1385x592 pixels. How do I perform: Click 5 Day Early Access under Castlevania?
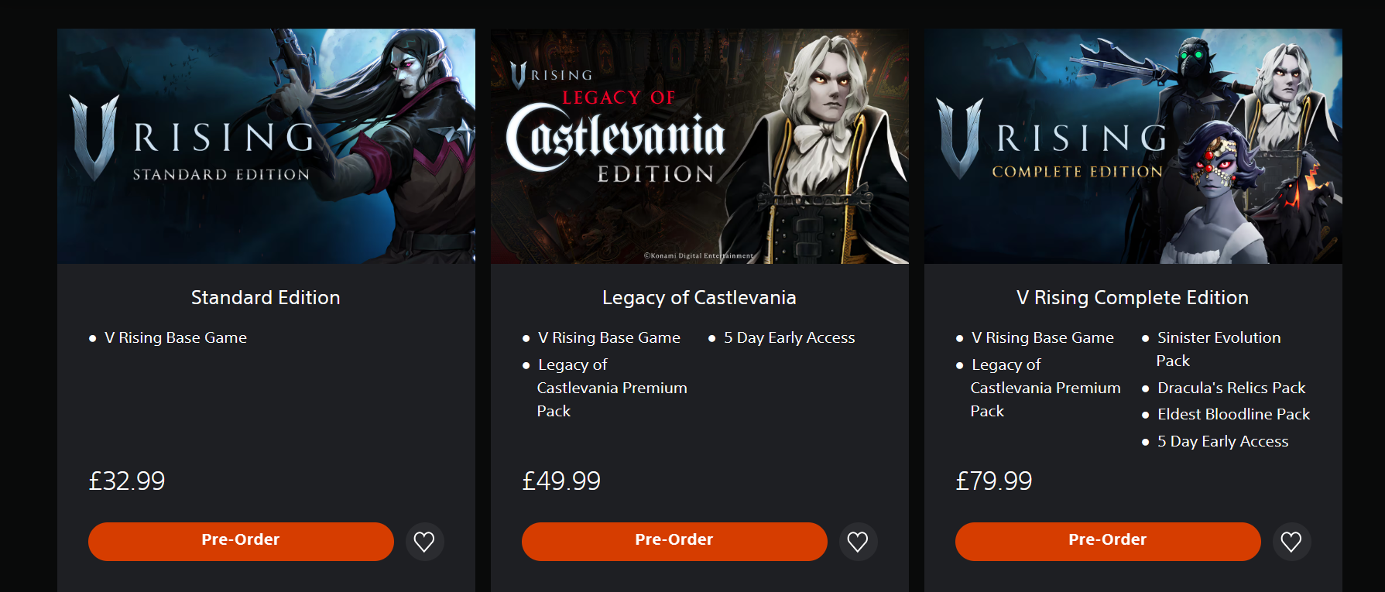point(789,338)
